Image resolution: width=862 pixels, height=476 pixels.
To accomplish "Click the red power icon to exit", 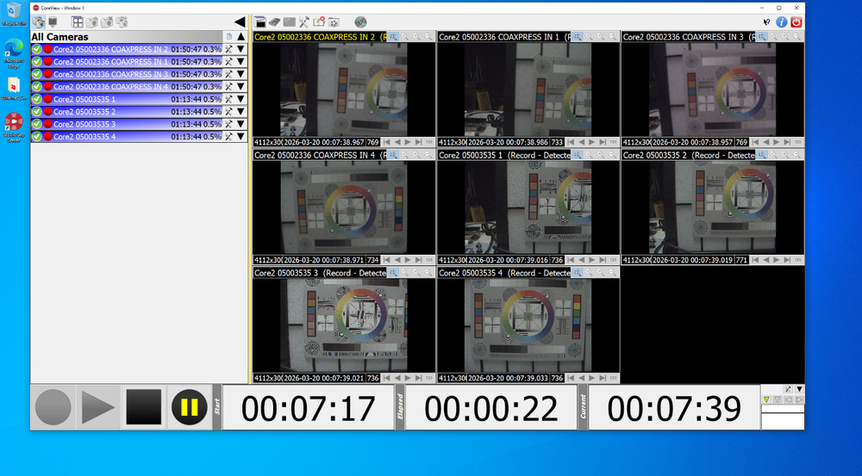I will point(796,22).
